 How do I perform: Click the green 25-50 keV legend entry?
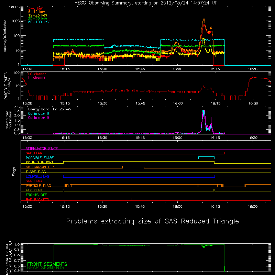pos(38,19)
